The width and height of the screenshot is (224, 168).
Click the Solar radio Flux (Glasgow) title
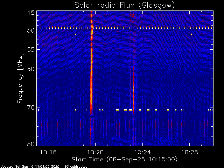point(125,6)
